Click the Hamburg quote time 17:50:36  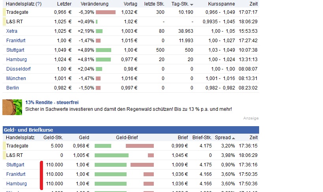pos(248,184)
